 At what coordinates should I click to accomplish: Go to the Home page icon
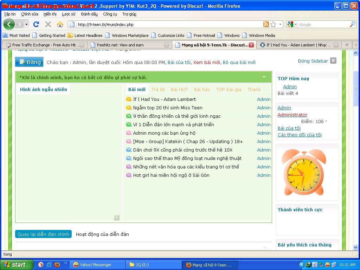click(60, 24)
